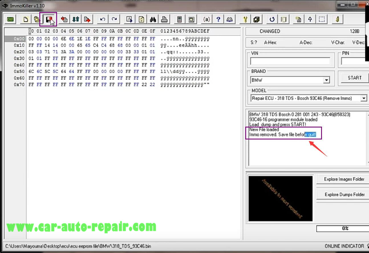Click the stacked windows icon
This screenshot has height=253, width=369.
point(256,19)
